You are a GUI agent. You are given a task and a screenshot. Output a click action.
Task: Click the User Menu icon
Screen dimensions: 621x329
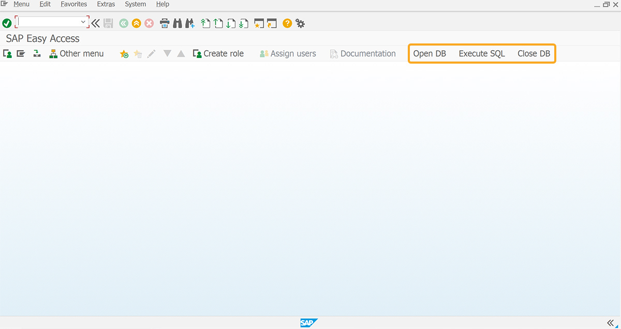(x=8, y=54)
